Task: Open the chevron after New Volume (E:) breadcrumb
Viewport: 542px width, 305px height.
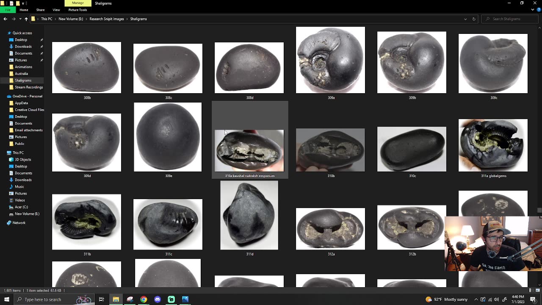Action: tap(86, 19)
